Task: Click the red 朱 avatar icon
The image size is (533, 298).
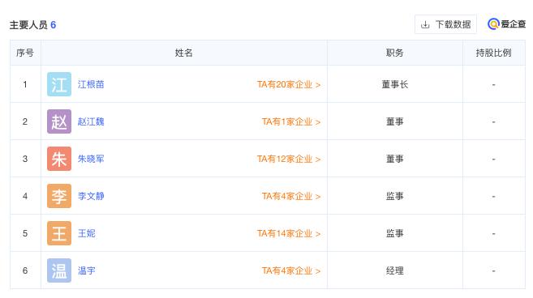Action: coord(59,159)
